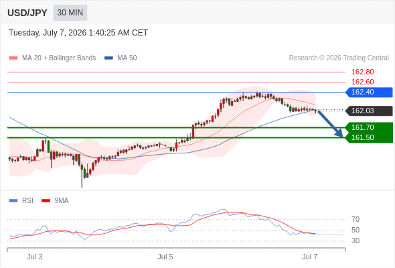Click the blue downward forecast arrow
Image resolution: width=395 pixels, height=268 pixels.
330,123
